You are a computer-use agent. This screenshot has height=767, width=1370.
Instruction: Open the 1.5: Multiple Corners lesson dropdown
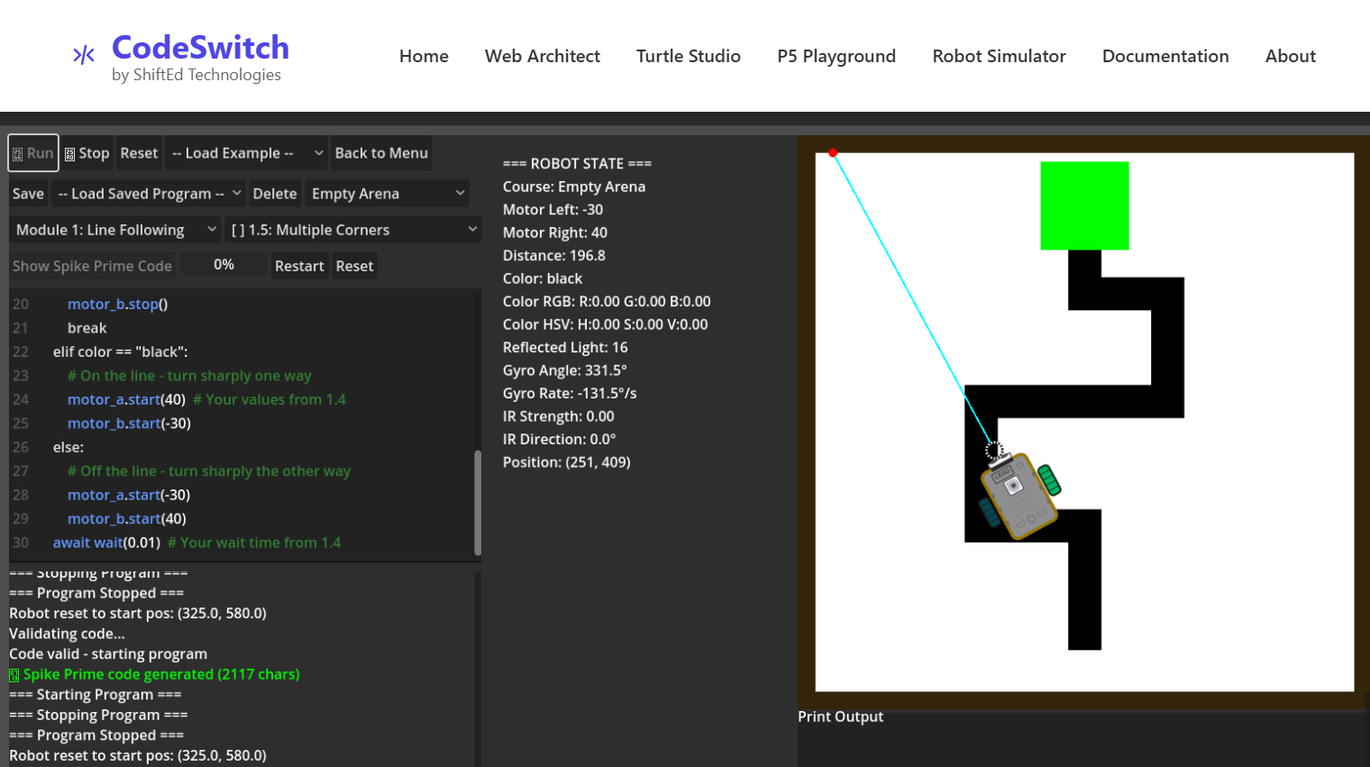click(352, 229)
